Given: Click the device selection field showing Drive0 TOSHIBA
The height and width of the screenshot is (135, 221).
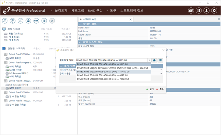Looking at the screenshot, I should 112,60.
